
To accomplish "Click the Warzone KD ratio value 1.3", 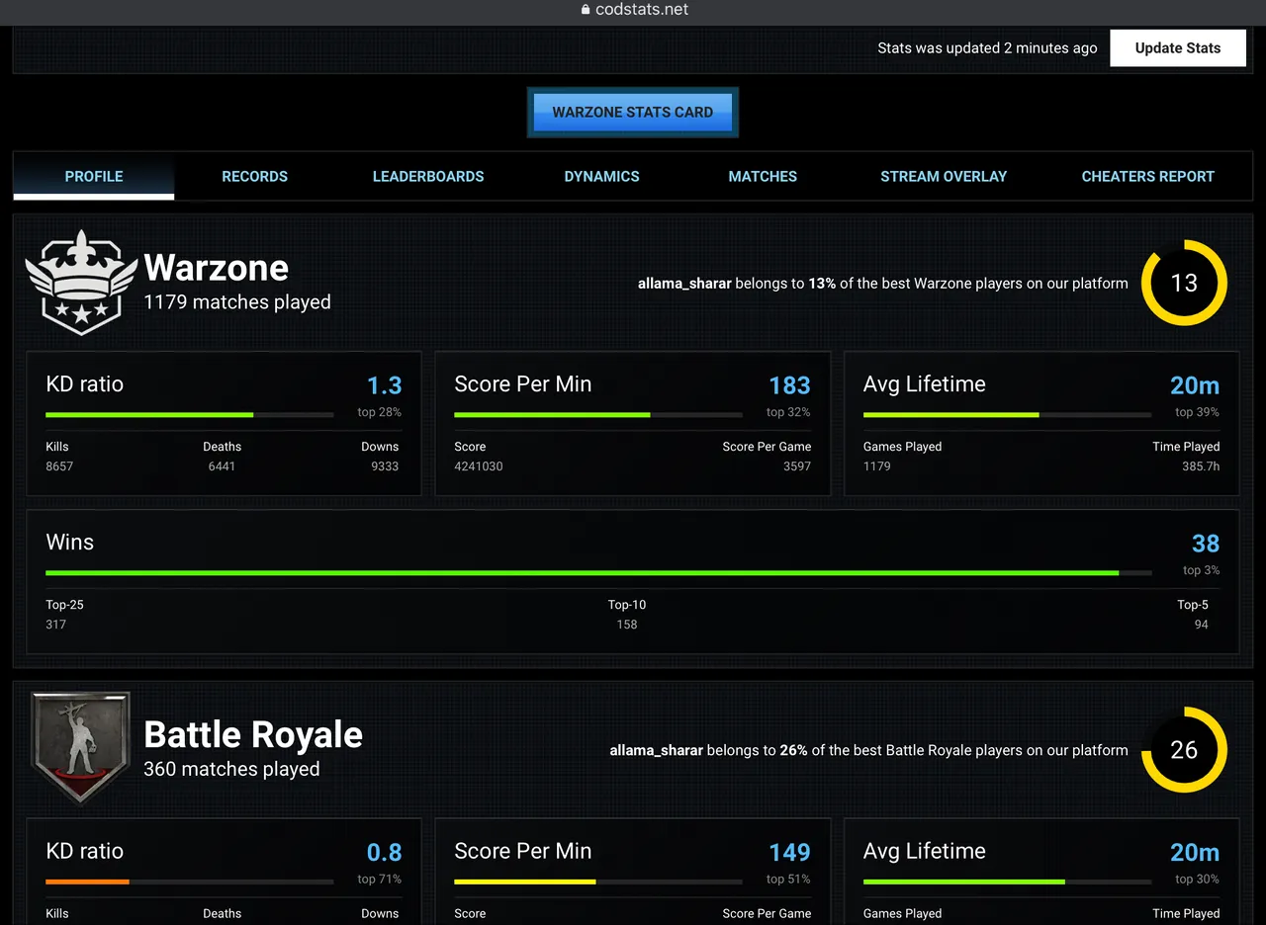I will (384, 385).
